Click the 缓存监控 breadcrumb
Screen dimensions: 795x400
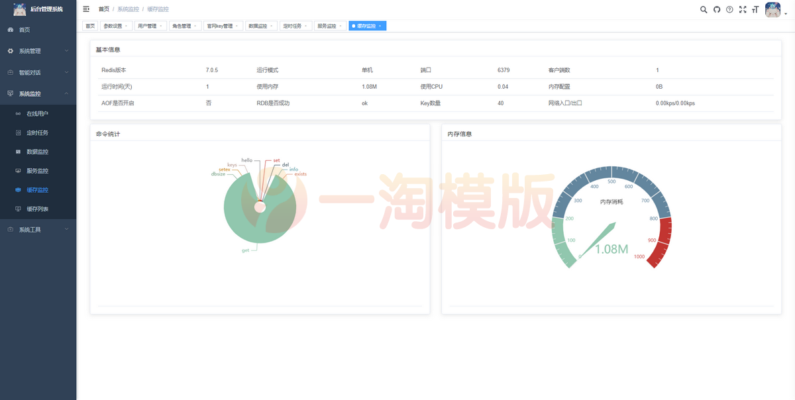pyautogui.click(x=158, y=9)
